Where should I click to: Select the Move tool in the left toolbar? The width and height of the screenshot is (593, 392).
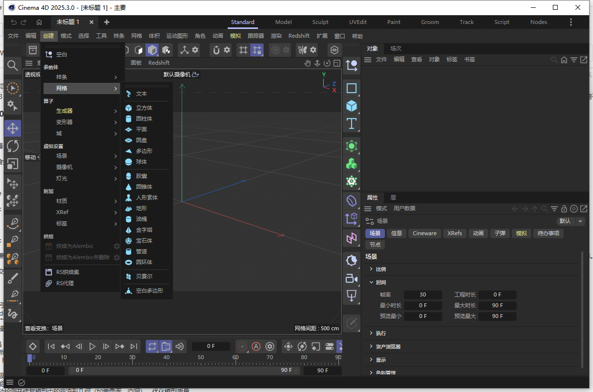13,128
